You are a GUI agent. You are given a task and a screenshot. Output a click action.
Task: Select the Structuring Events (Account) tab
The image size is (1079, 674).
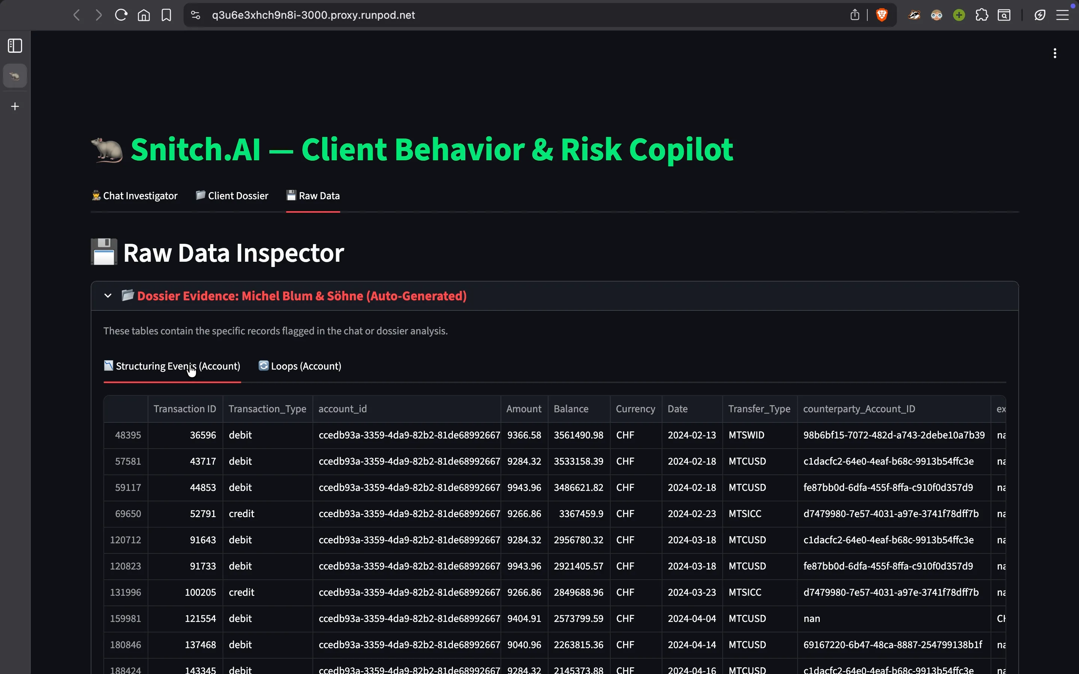tap(172, 366)
